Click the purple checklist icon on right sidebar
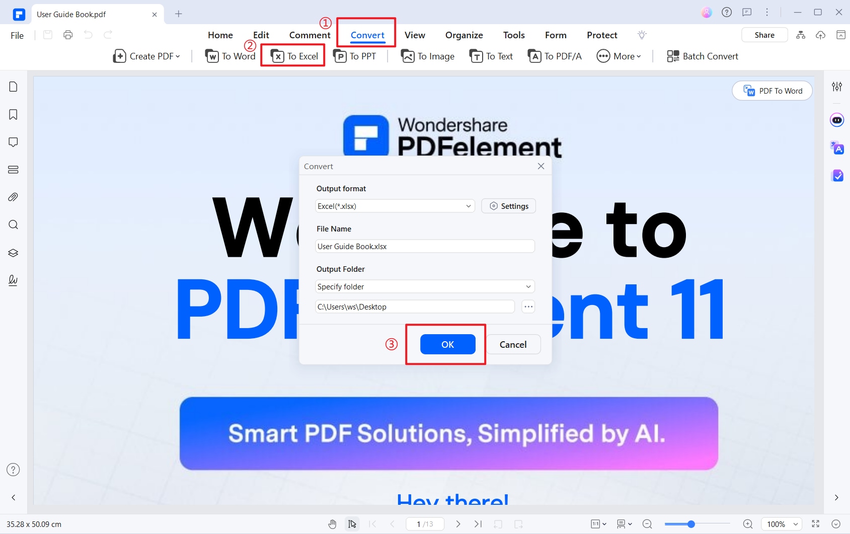This screenshot has height=534, width=850. [837, 175]
